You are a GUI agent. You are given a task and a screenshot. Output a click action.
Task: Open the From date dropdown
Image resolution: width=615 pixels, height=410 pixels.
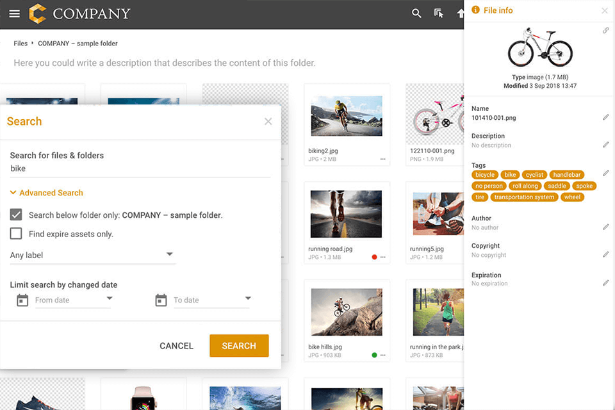73,300
